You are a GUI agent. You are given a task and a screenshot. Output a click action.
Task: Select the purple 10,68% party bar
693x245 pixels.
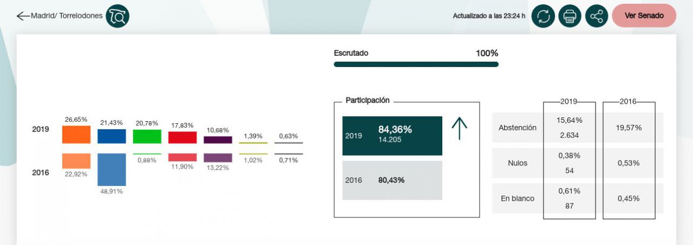218,140
